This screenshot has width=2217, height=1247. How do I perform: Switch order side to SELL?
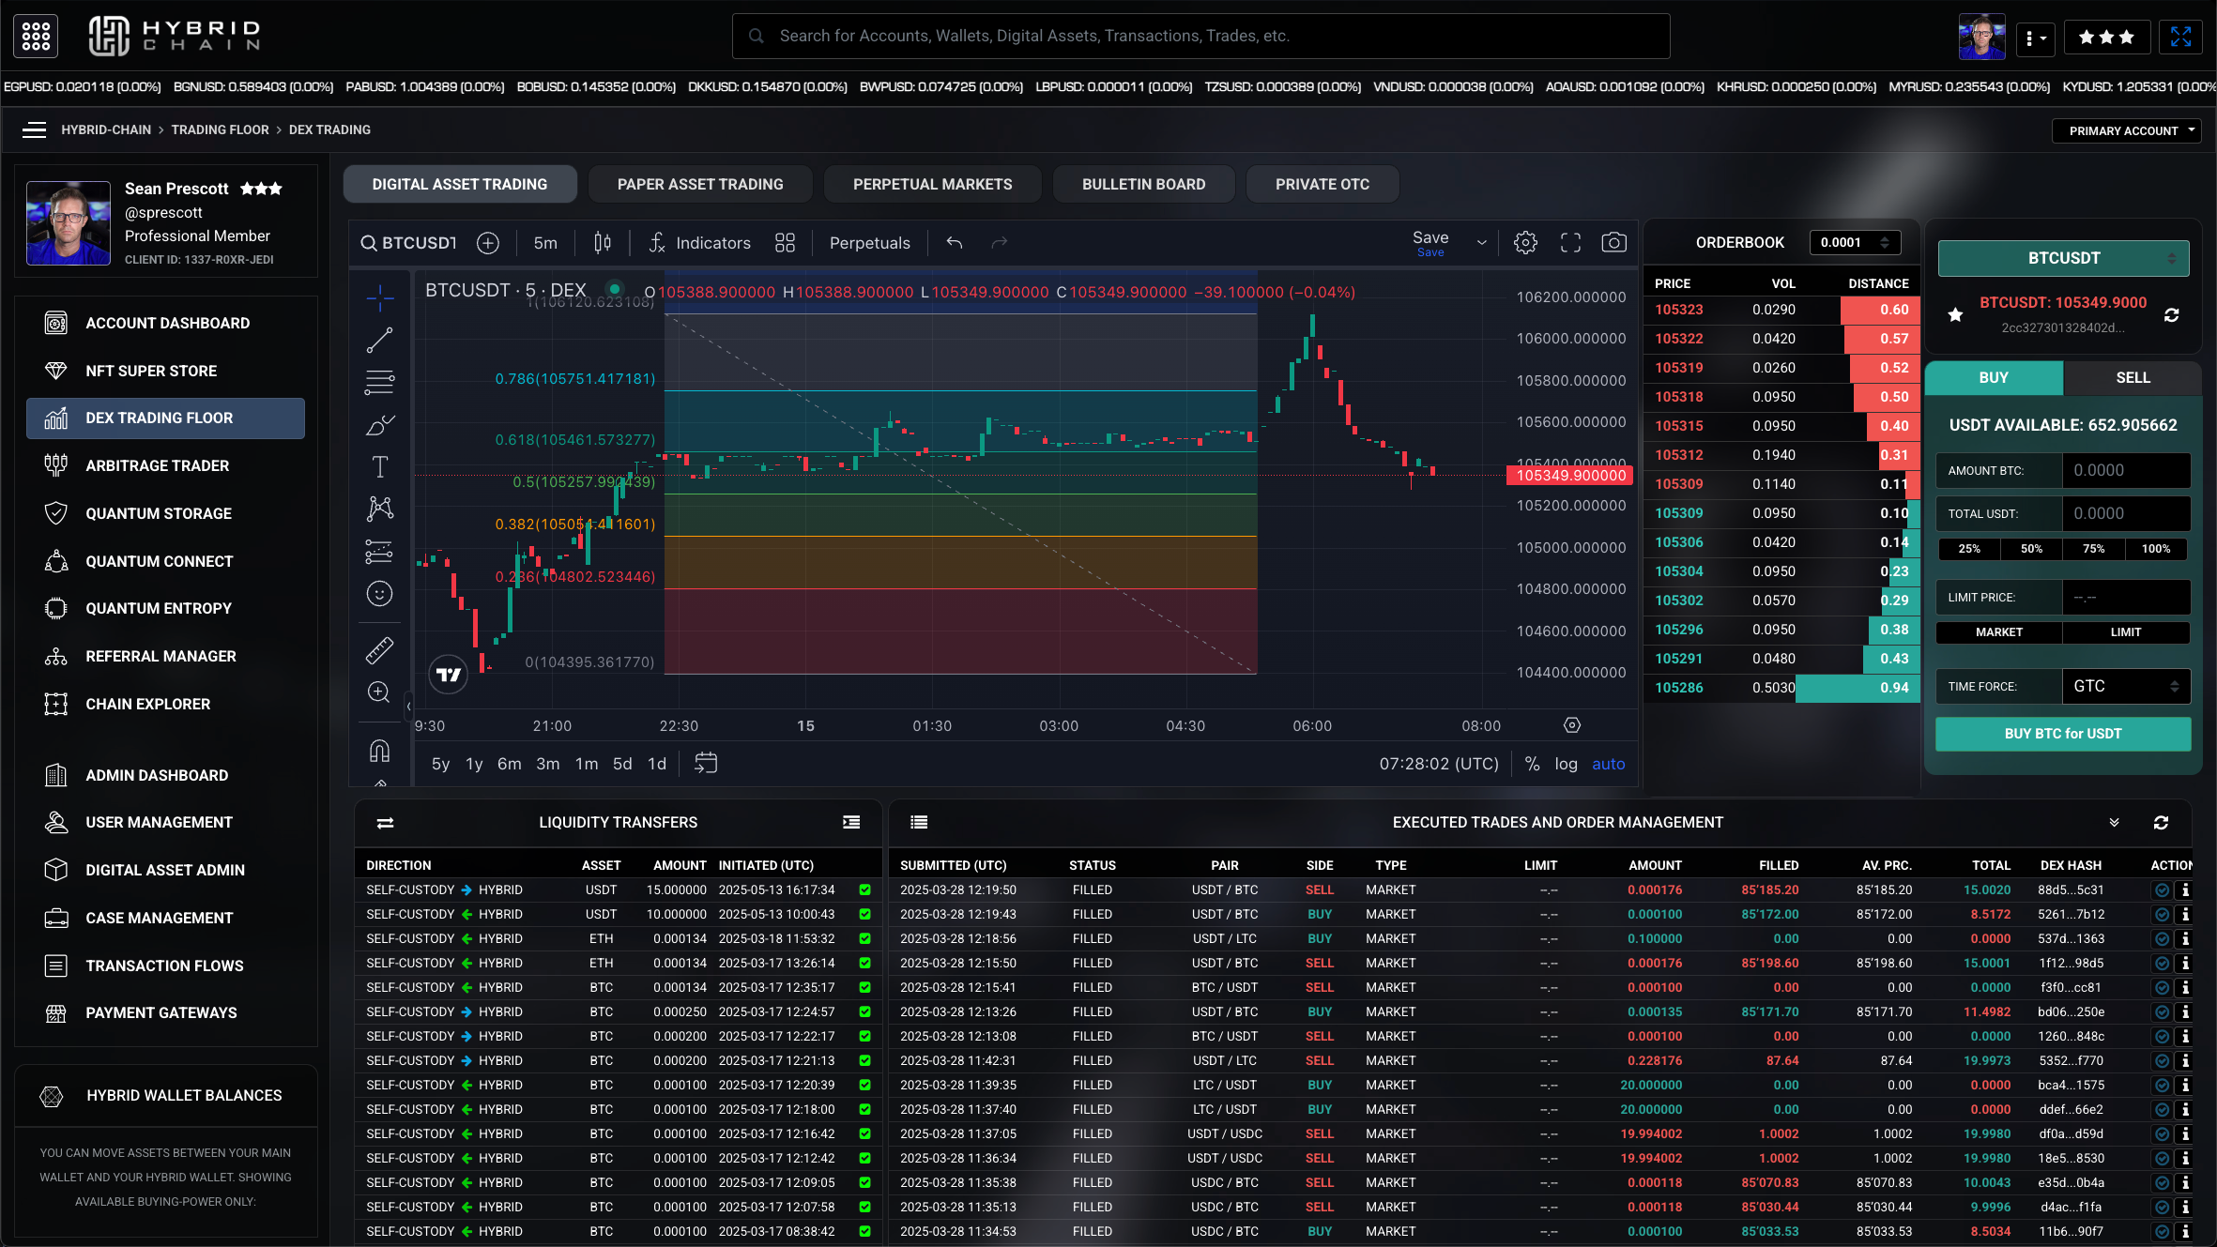(x=2132, y=377)
